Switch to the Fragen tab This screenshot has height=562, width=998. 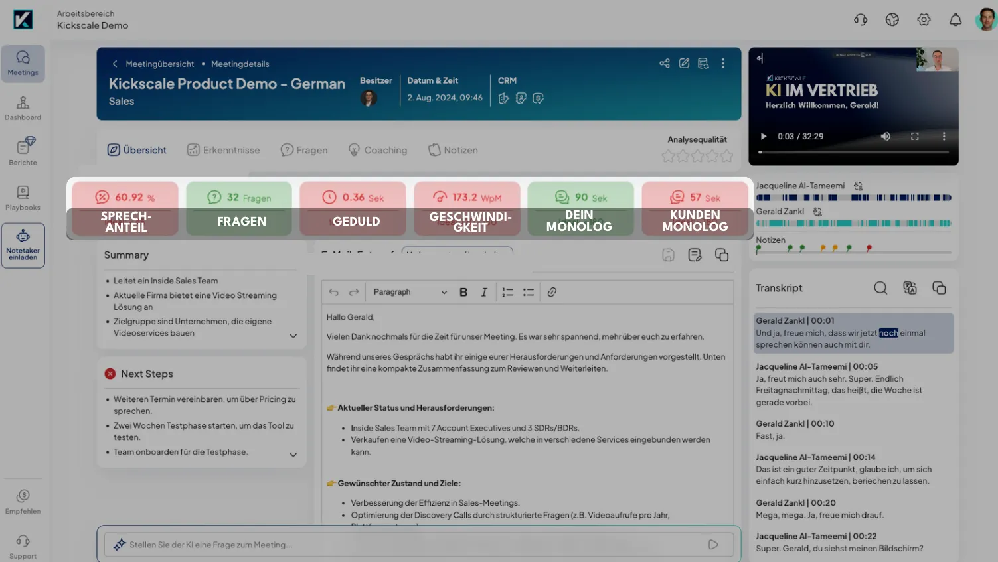[x=304, y=150]
